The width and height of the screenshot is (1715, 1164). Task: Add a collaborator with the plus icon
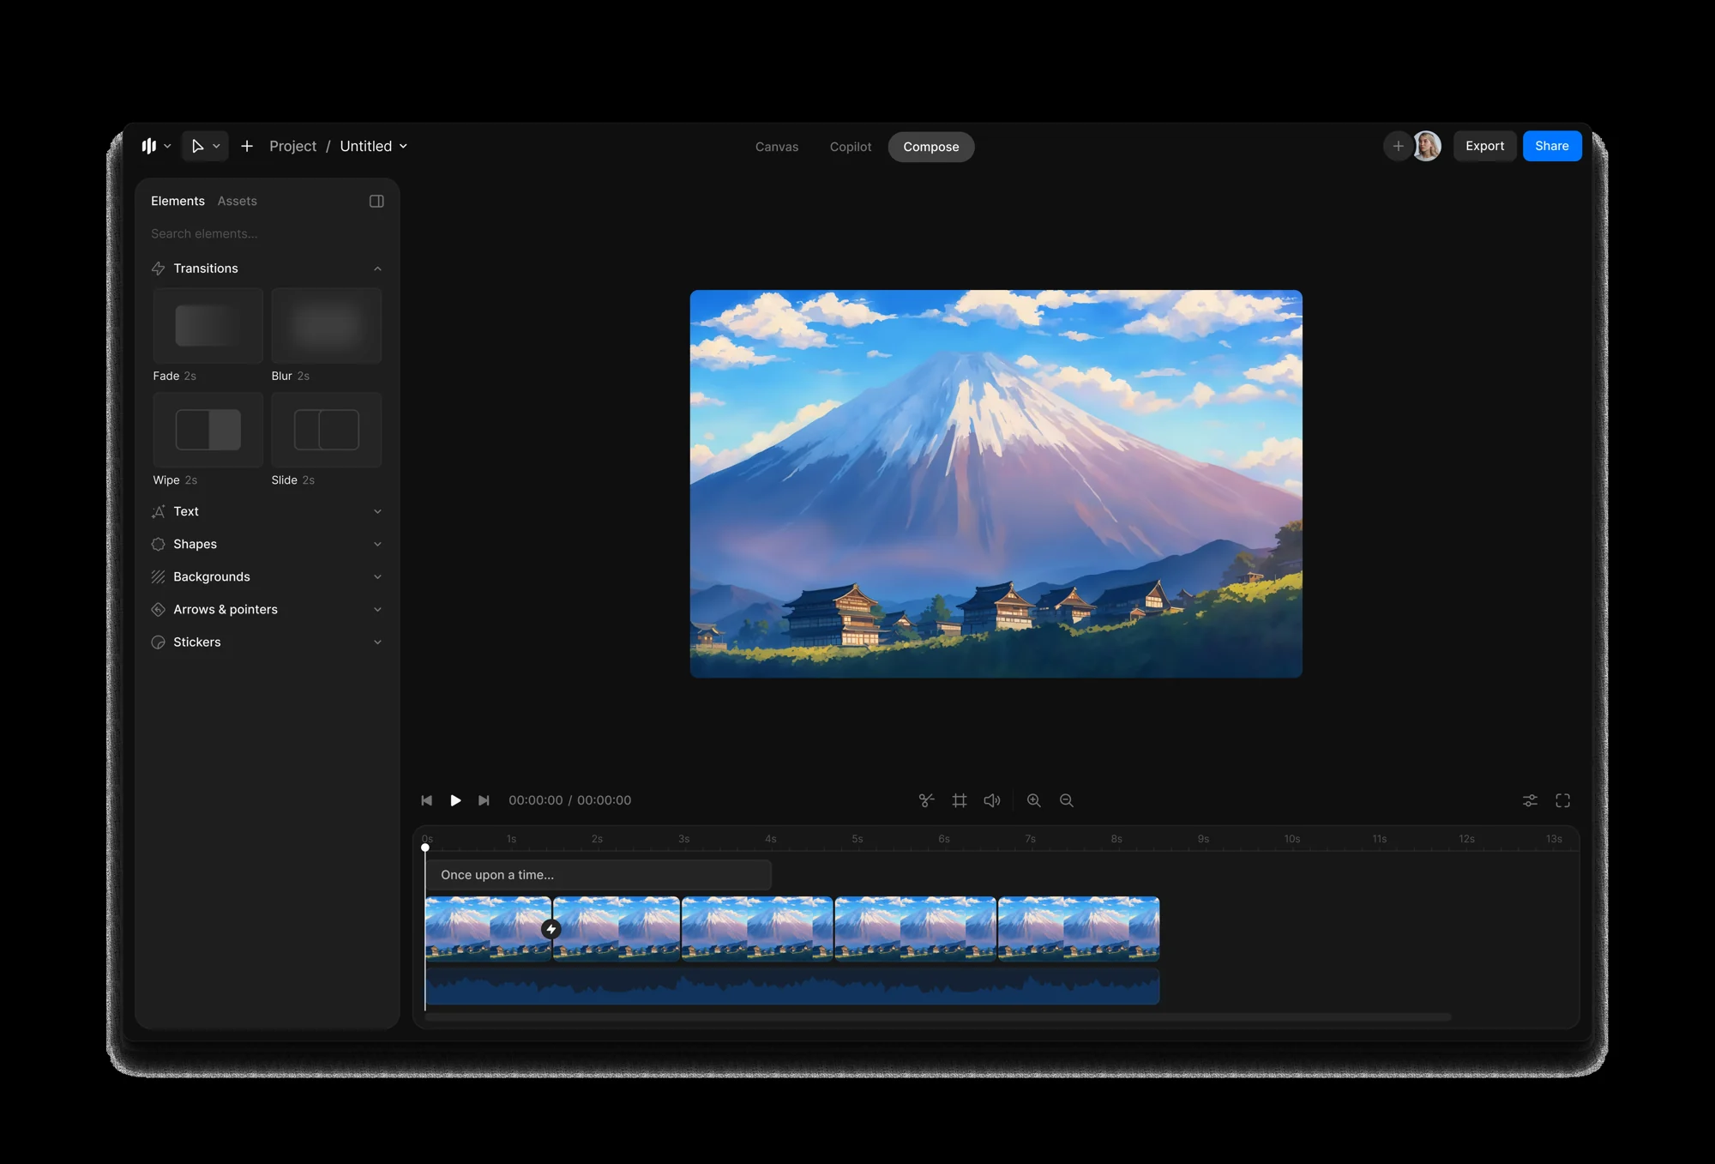(x=1398, y=147)
